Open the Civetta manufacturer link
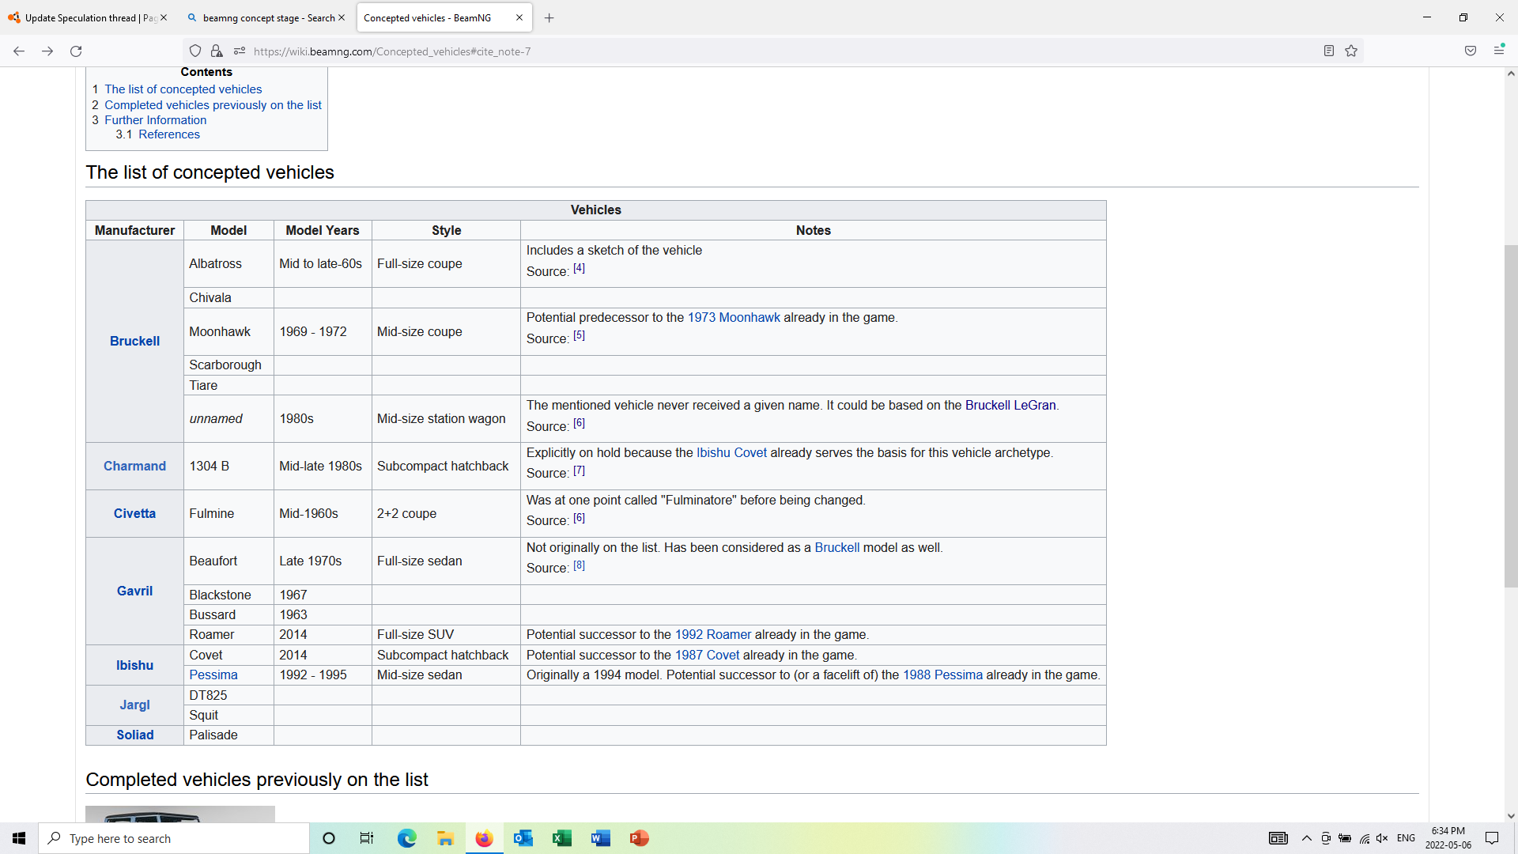1518x854 pixels. point(134,513)
